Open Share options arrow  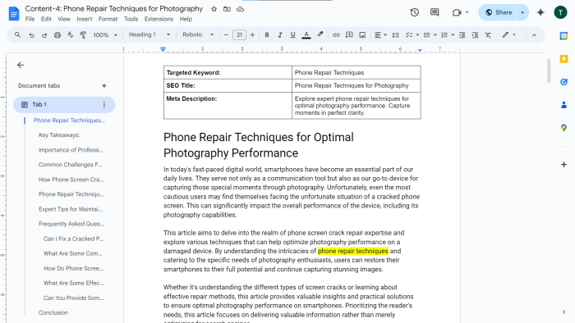[x=522, y=12]
